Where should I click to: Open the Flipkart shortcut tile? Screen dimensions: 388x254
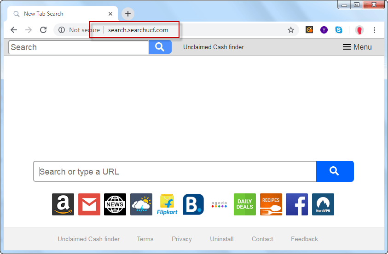(167, 204)
